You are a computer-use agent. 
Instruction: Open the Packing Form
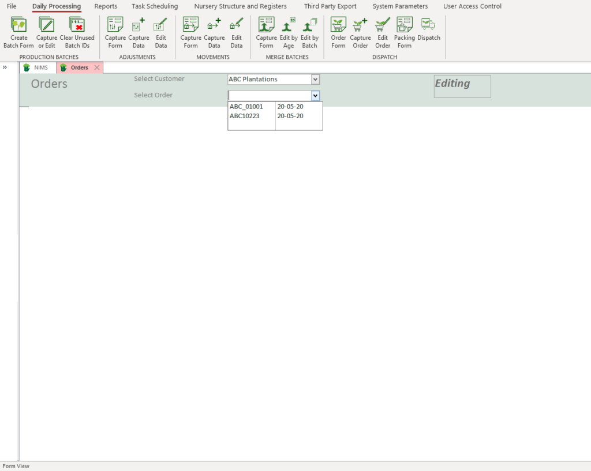[404, 25]
